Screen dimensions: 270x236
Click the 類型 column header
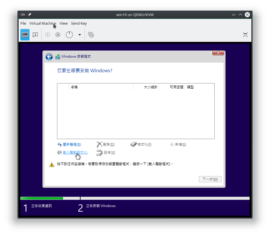click(199, 87)
